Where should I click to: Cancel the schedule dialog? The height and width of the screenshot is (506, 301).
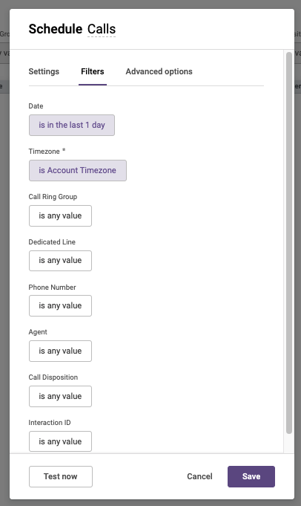point(199,476)
